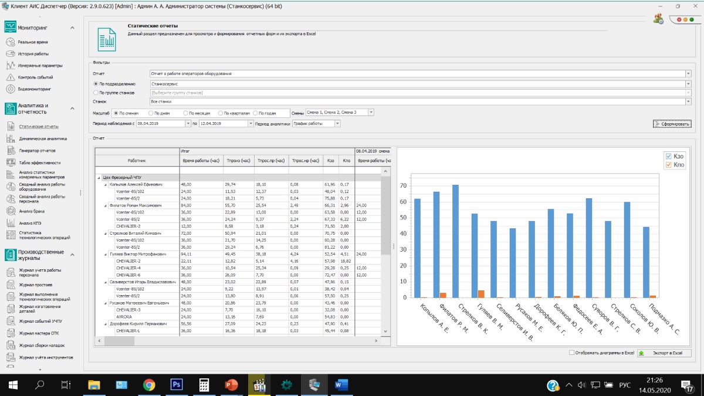Open the Измеряемые параметры section
This screenshot has height=396, width=704.
[40, 65]
